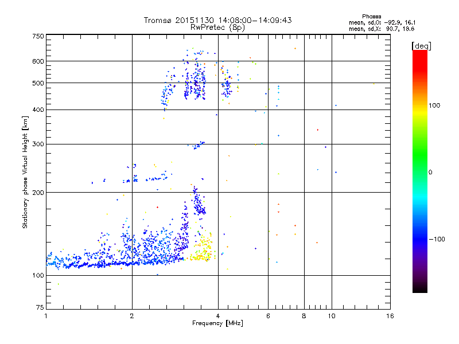The height and width of the screenshot is (344, 459).
Task: Click the '100' colorbar tick label
Action: (434, 105)
